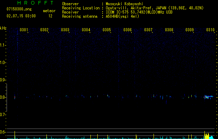Click the gray frequency range bar at left
Screen dimensions: 218x139
(7, 98)
